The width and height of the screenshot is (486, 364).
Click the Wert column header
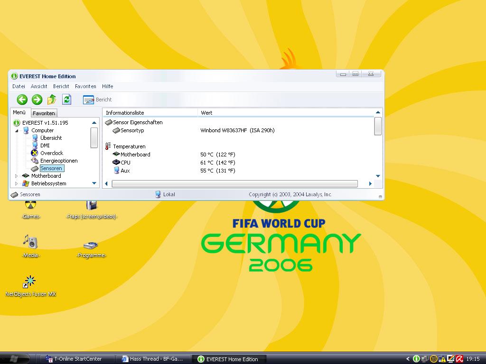[x=285, y=113]
